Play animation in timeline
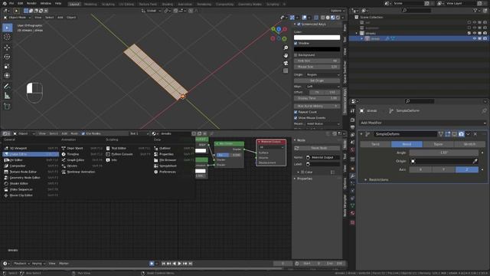 [179, 264]
